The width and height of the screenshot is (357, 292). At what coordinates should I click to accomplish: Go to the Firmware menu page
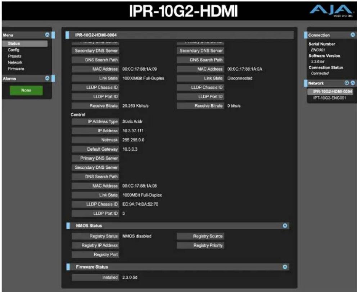coord(16,69)
